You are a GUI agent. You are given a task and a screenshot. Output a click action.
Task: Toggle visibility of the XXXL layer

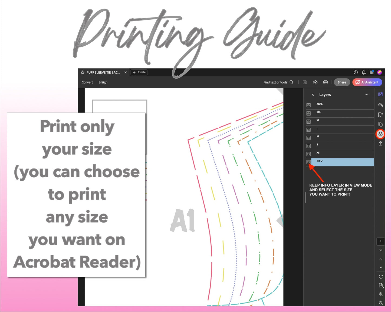tap(308, 105)
